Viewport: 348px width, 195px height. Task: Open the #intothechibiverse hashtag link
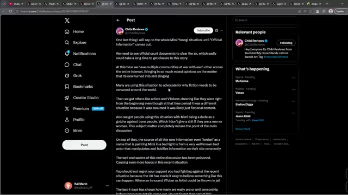pyautogui.click(x=276, y=57)
